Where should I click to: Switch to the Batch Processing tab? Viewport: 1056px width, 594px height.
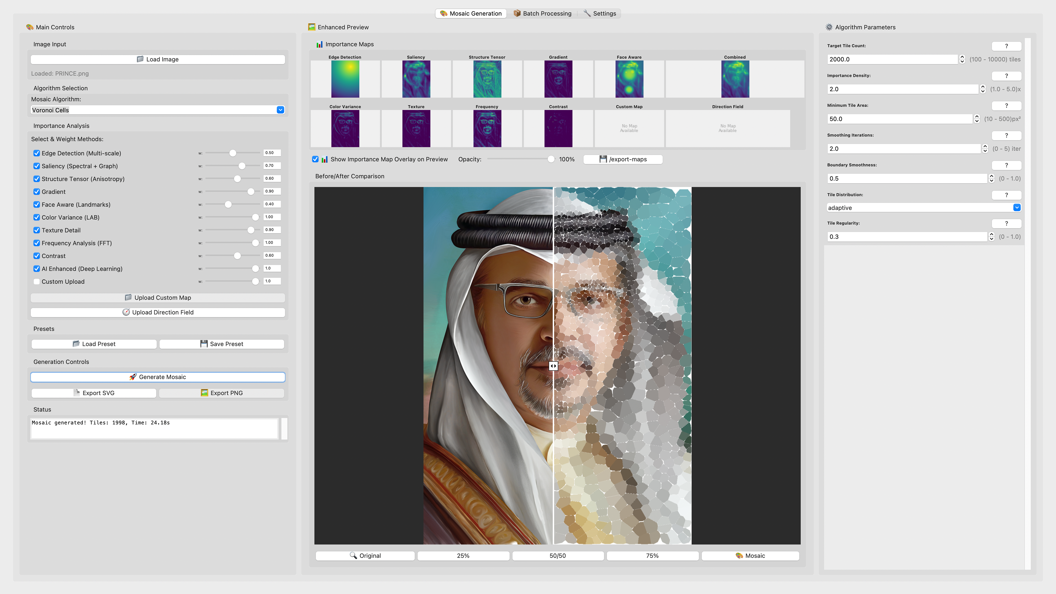(542, 13)
